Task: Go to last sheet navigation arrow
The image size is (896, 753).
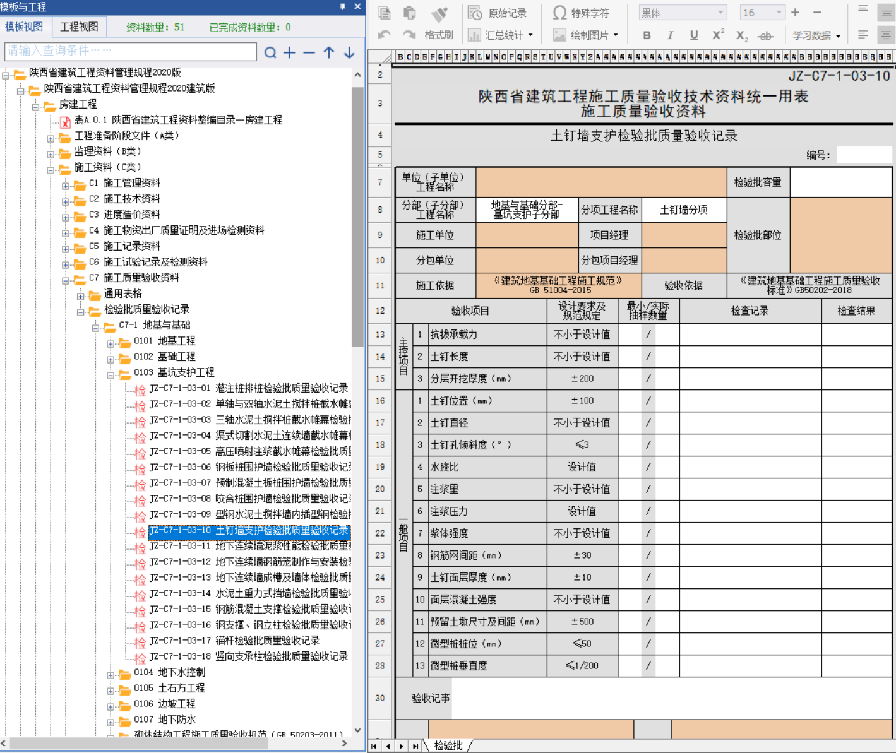Action: 415,746
